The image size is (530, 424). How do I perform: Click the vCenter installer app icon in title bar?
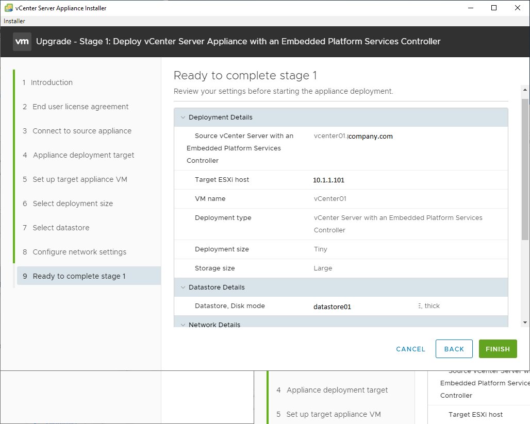click(9, 8)
